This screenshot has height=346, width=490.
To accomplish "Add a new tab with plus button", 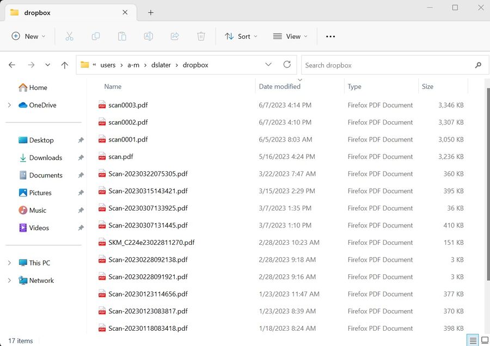I will click(151, 13).
